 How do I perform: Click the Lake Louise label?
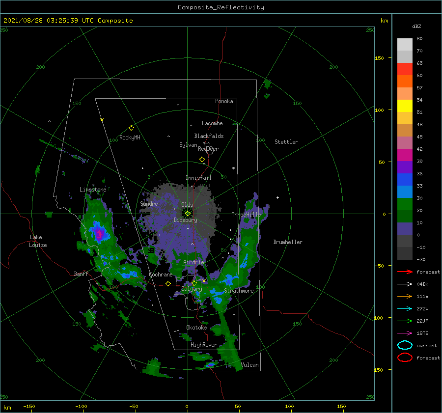pyautogui.click(x=38, y=241)
